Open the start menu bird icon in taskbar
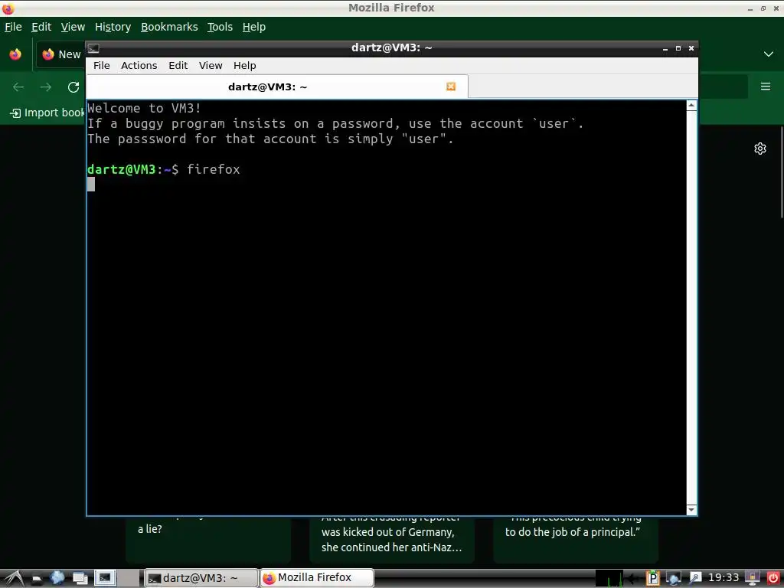784x588 pixels. point(14,579)
